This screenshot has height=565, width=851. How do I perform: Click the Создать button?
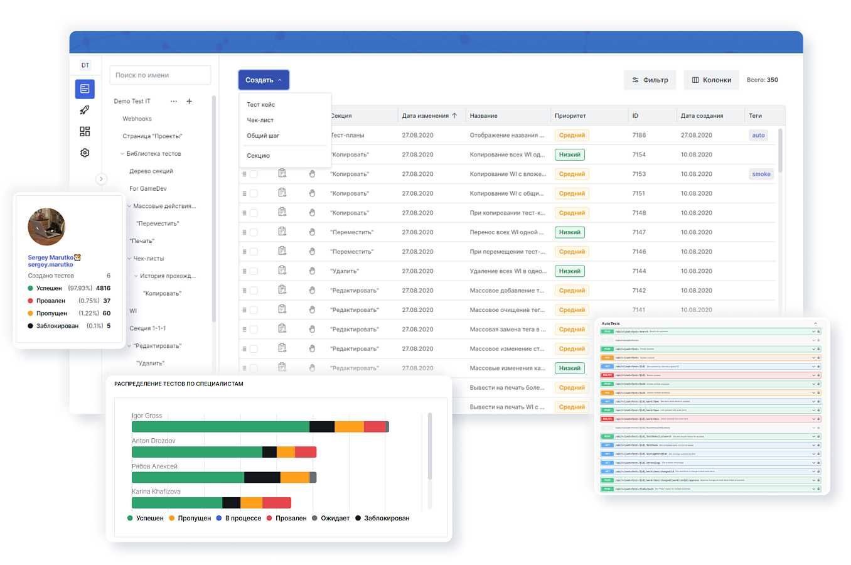[264, 80]
